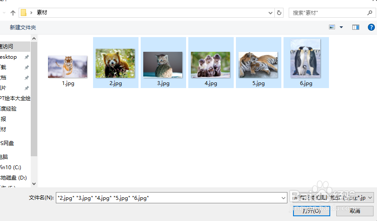Open Win10 (C:) drive in sidebar

(x=10, y=167)
